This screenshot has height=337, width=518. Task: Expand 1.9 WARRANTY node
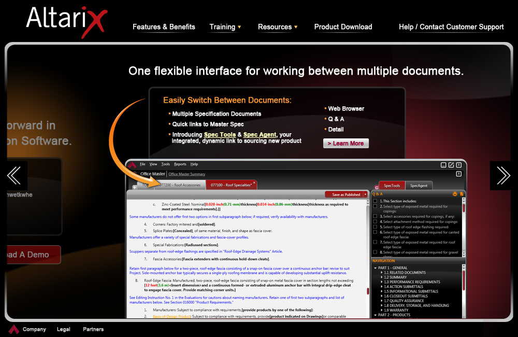382,310
